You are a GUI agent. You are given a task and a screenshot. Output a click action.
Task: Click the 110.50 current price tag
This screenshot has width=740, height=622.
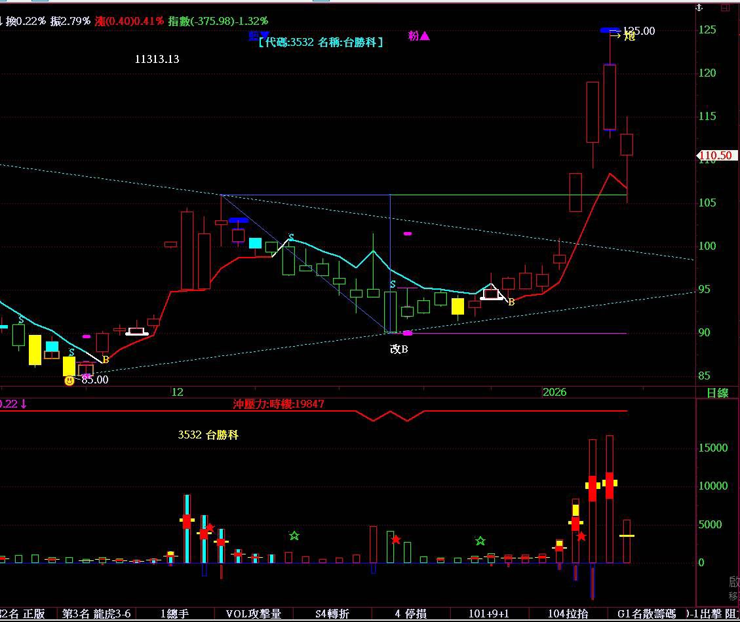pyautogui.click(x=716, y=155)
